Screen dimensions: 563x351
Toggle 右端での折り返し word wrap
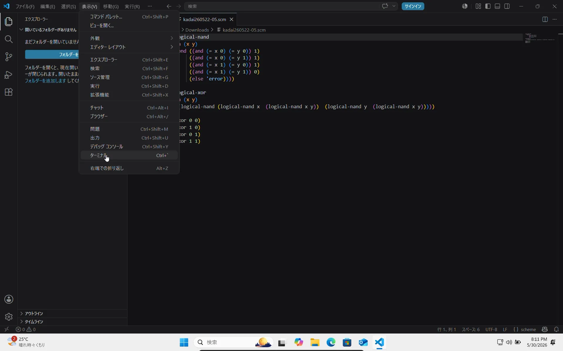pos(129,168)
